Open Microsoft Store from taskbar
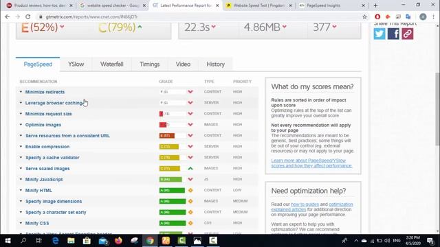 pyautogui.click(x=87, y=241)
